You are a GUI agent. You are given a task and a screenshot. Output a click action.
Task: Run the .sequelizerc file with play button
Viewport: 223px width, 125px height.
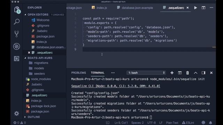coord(195,8)
